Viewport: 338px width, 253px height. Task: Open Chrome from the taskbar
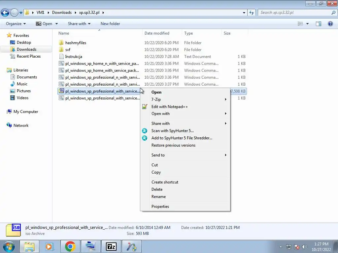click(70, 246)
